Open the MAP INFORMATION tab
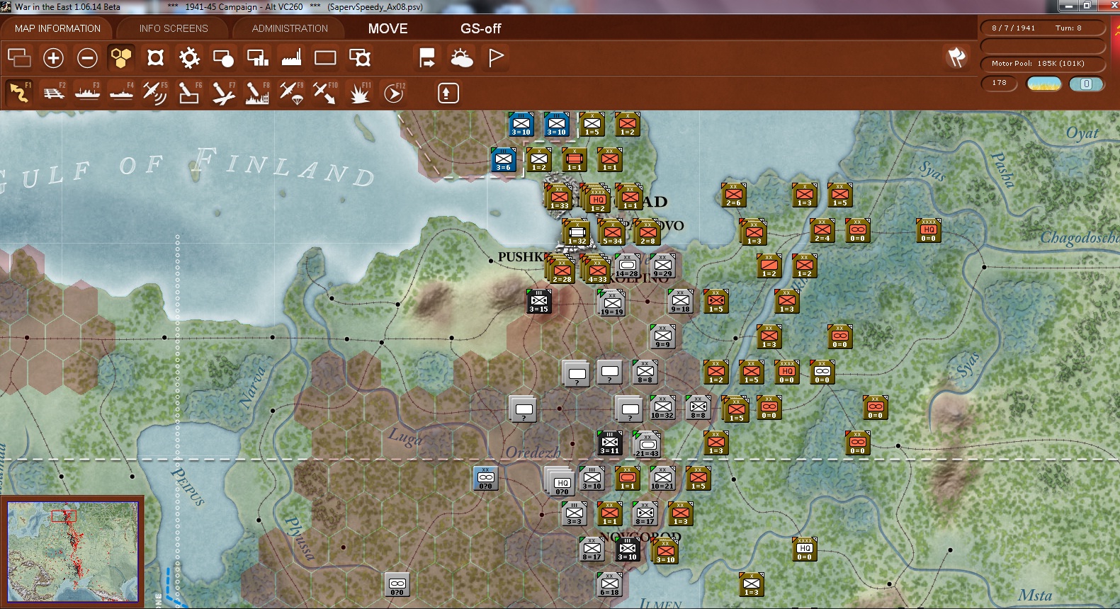This screenshot has height=609, width=1120. point(58,28)
